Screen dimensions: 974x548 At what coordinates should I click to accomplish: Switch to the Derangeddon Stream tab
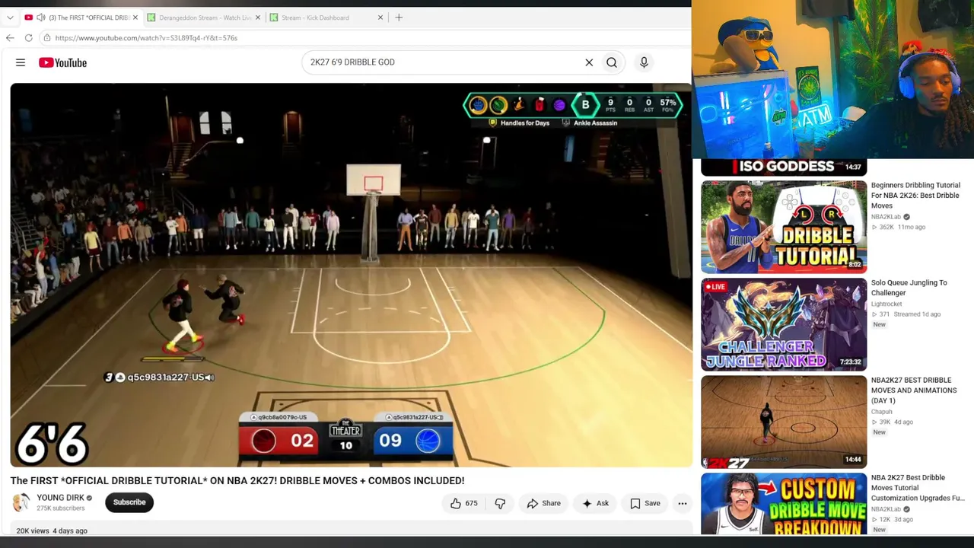click(205, 18)
